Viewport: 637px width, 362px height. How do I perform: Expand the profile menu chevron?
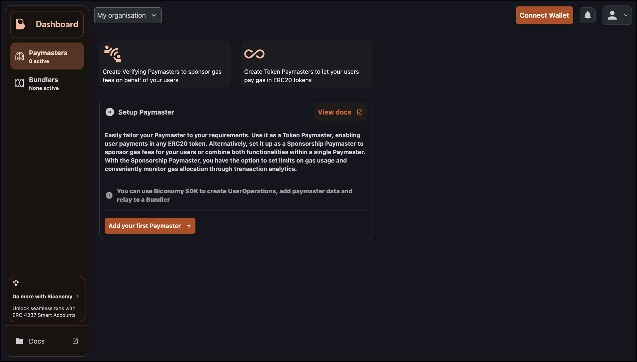(625, 15)
